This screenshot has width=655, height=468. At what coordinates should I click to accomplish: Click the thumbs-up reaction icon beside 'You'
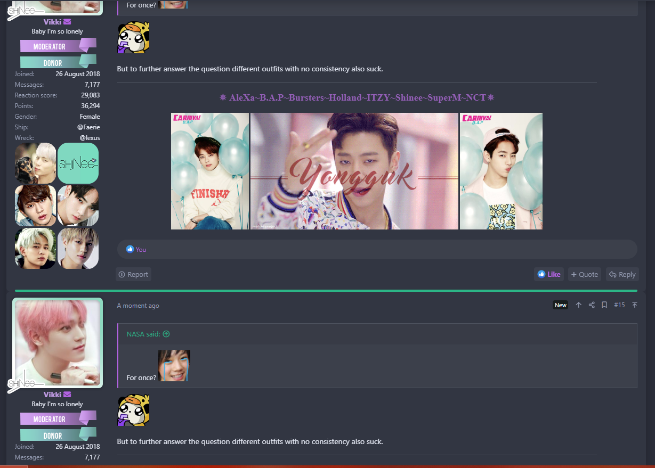pyautogui.click(x=130, y=249)
